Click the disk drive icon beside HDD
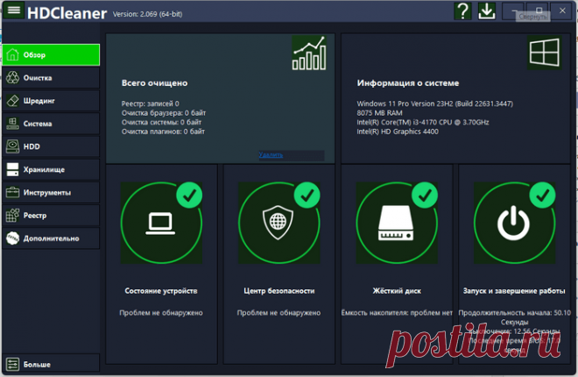This screenshot has height=377, width=578. [12, 146]
